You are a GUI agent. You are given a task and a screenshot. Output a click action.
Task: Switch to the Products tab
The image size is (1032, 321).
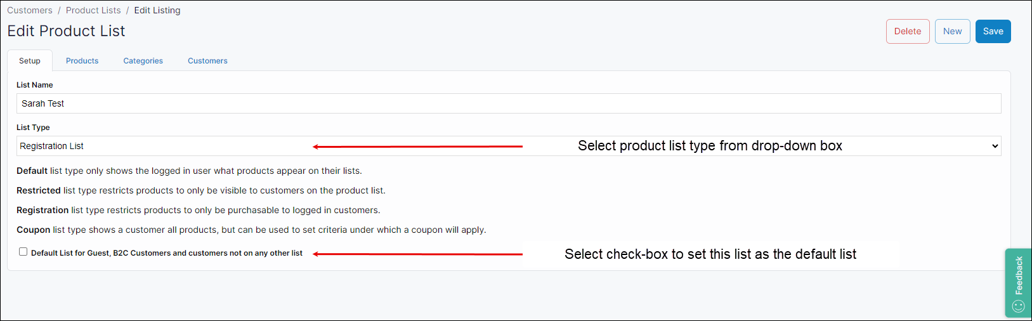coord(82,61)
